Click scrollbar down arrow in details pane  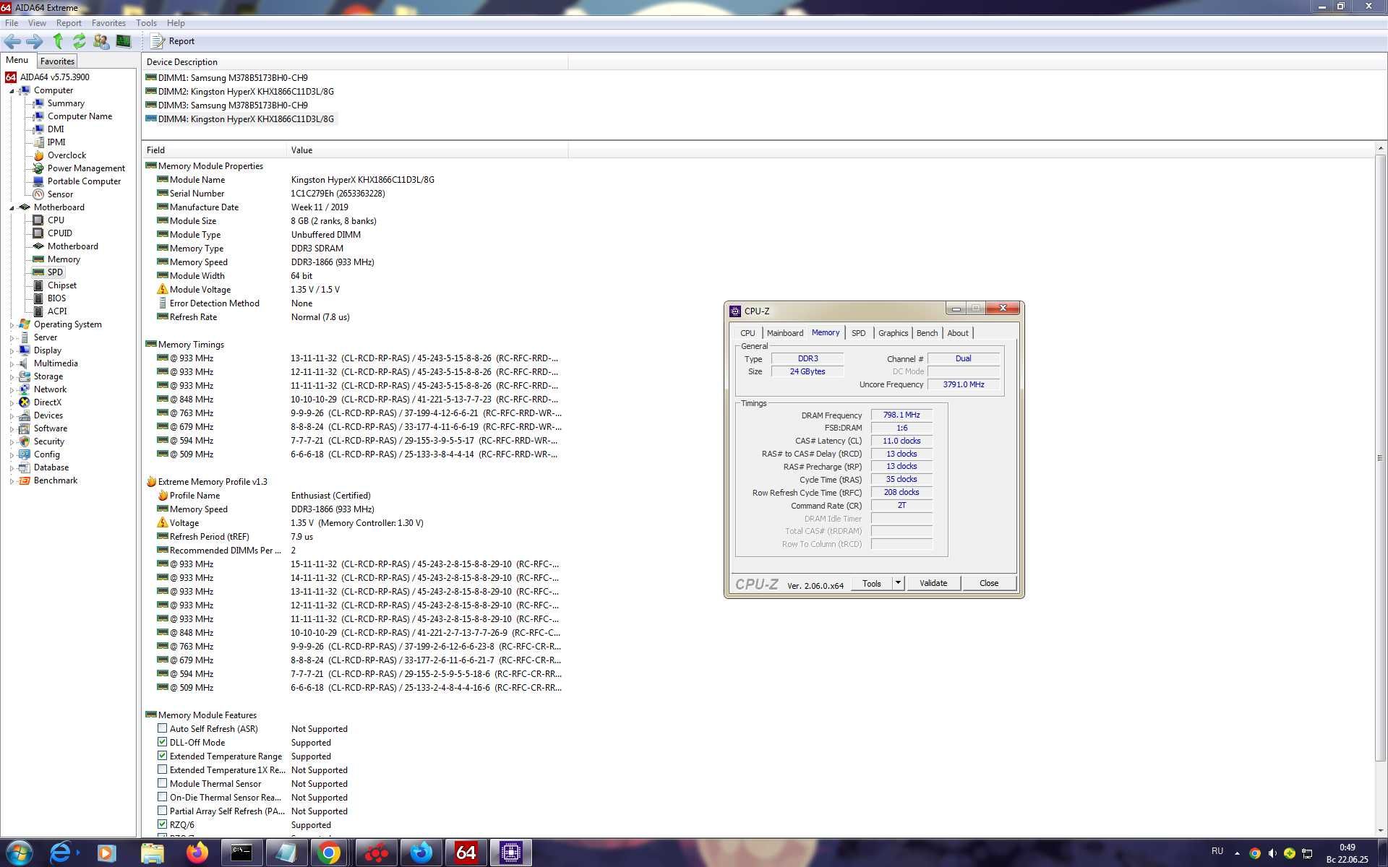[x=1380, y=831]
